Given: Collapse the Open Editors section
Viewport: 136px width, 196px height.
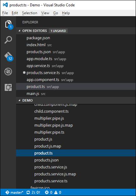Looking at the screenshot, I should [x=19, y=31].
